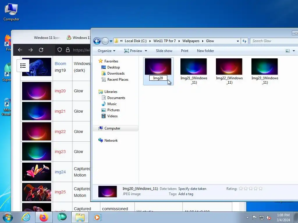
Task: Open the img21 red link in table
Action: pos(60,111)
